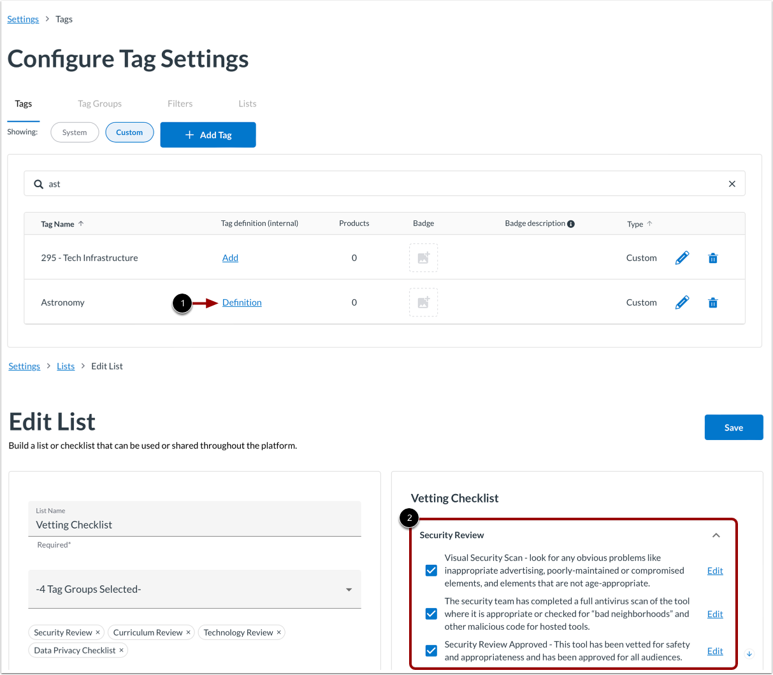The width and height of the screenshot is (773, 675).
Task: Switch to the Tag Groups tab
Action: click(x=99, y=103)
